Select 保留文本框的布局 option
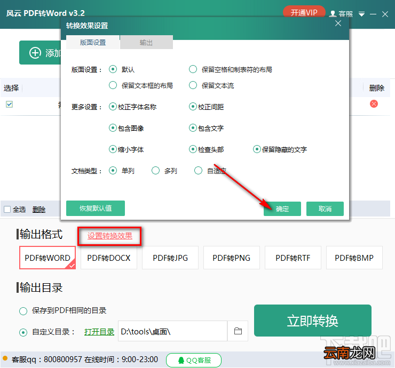The height and width of the screenshot is (368, 395). pos(113,85)
